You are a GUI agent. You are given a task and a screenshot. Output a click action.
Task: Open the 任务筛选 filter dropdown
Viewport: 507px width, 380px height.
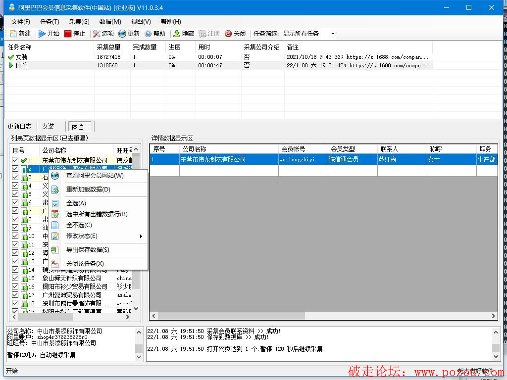point(333,34)
